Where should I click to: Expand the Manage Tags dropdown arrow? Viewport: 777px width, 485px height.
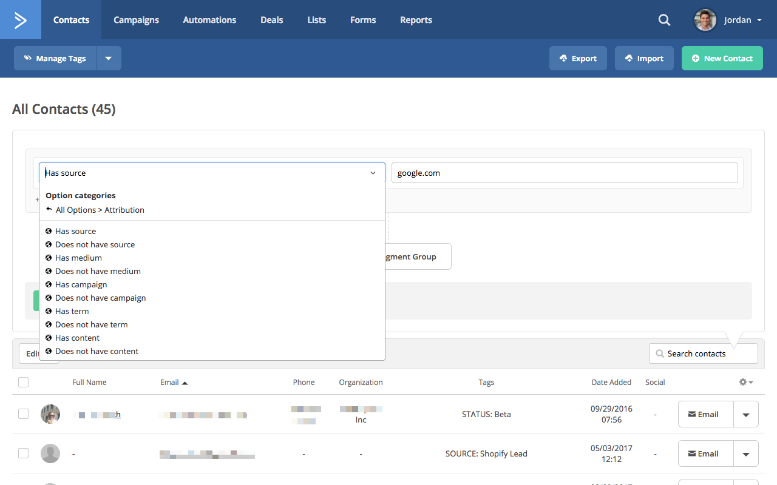tap(108, 59)
